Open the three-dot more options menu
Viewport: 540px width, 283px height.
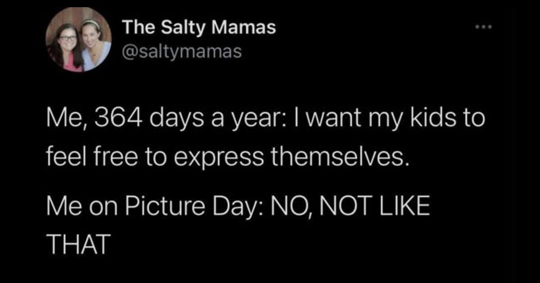[x=485, y=28]
